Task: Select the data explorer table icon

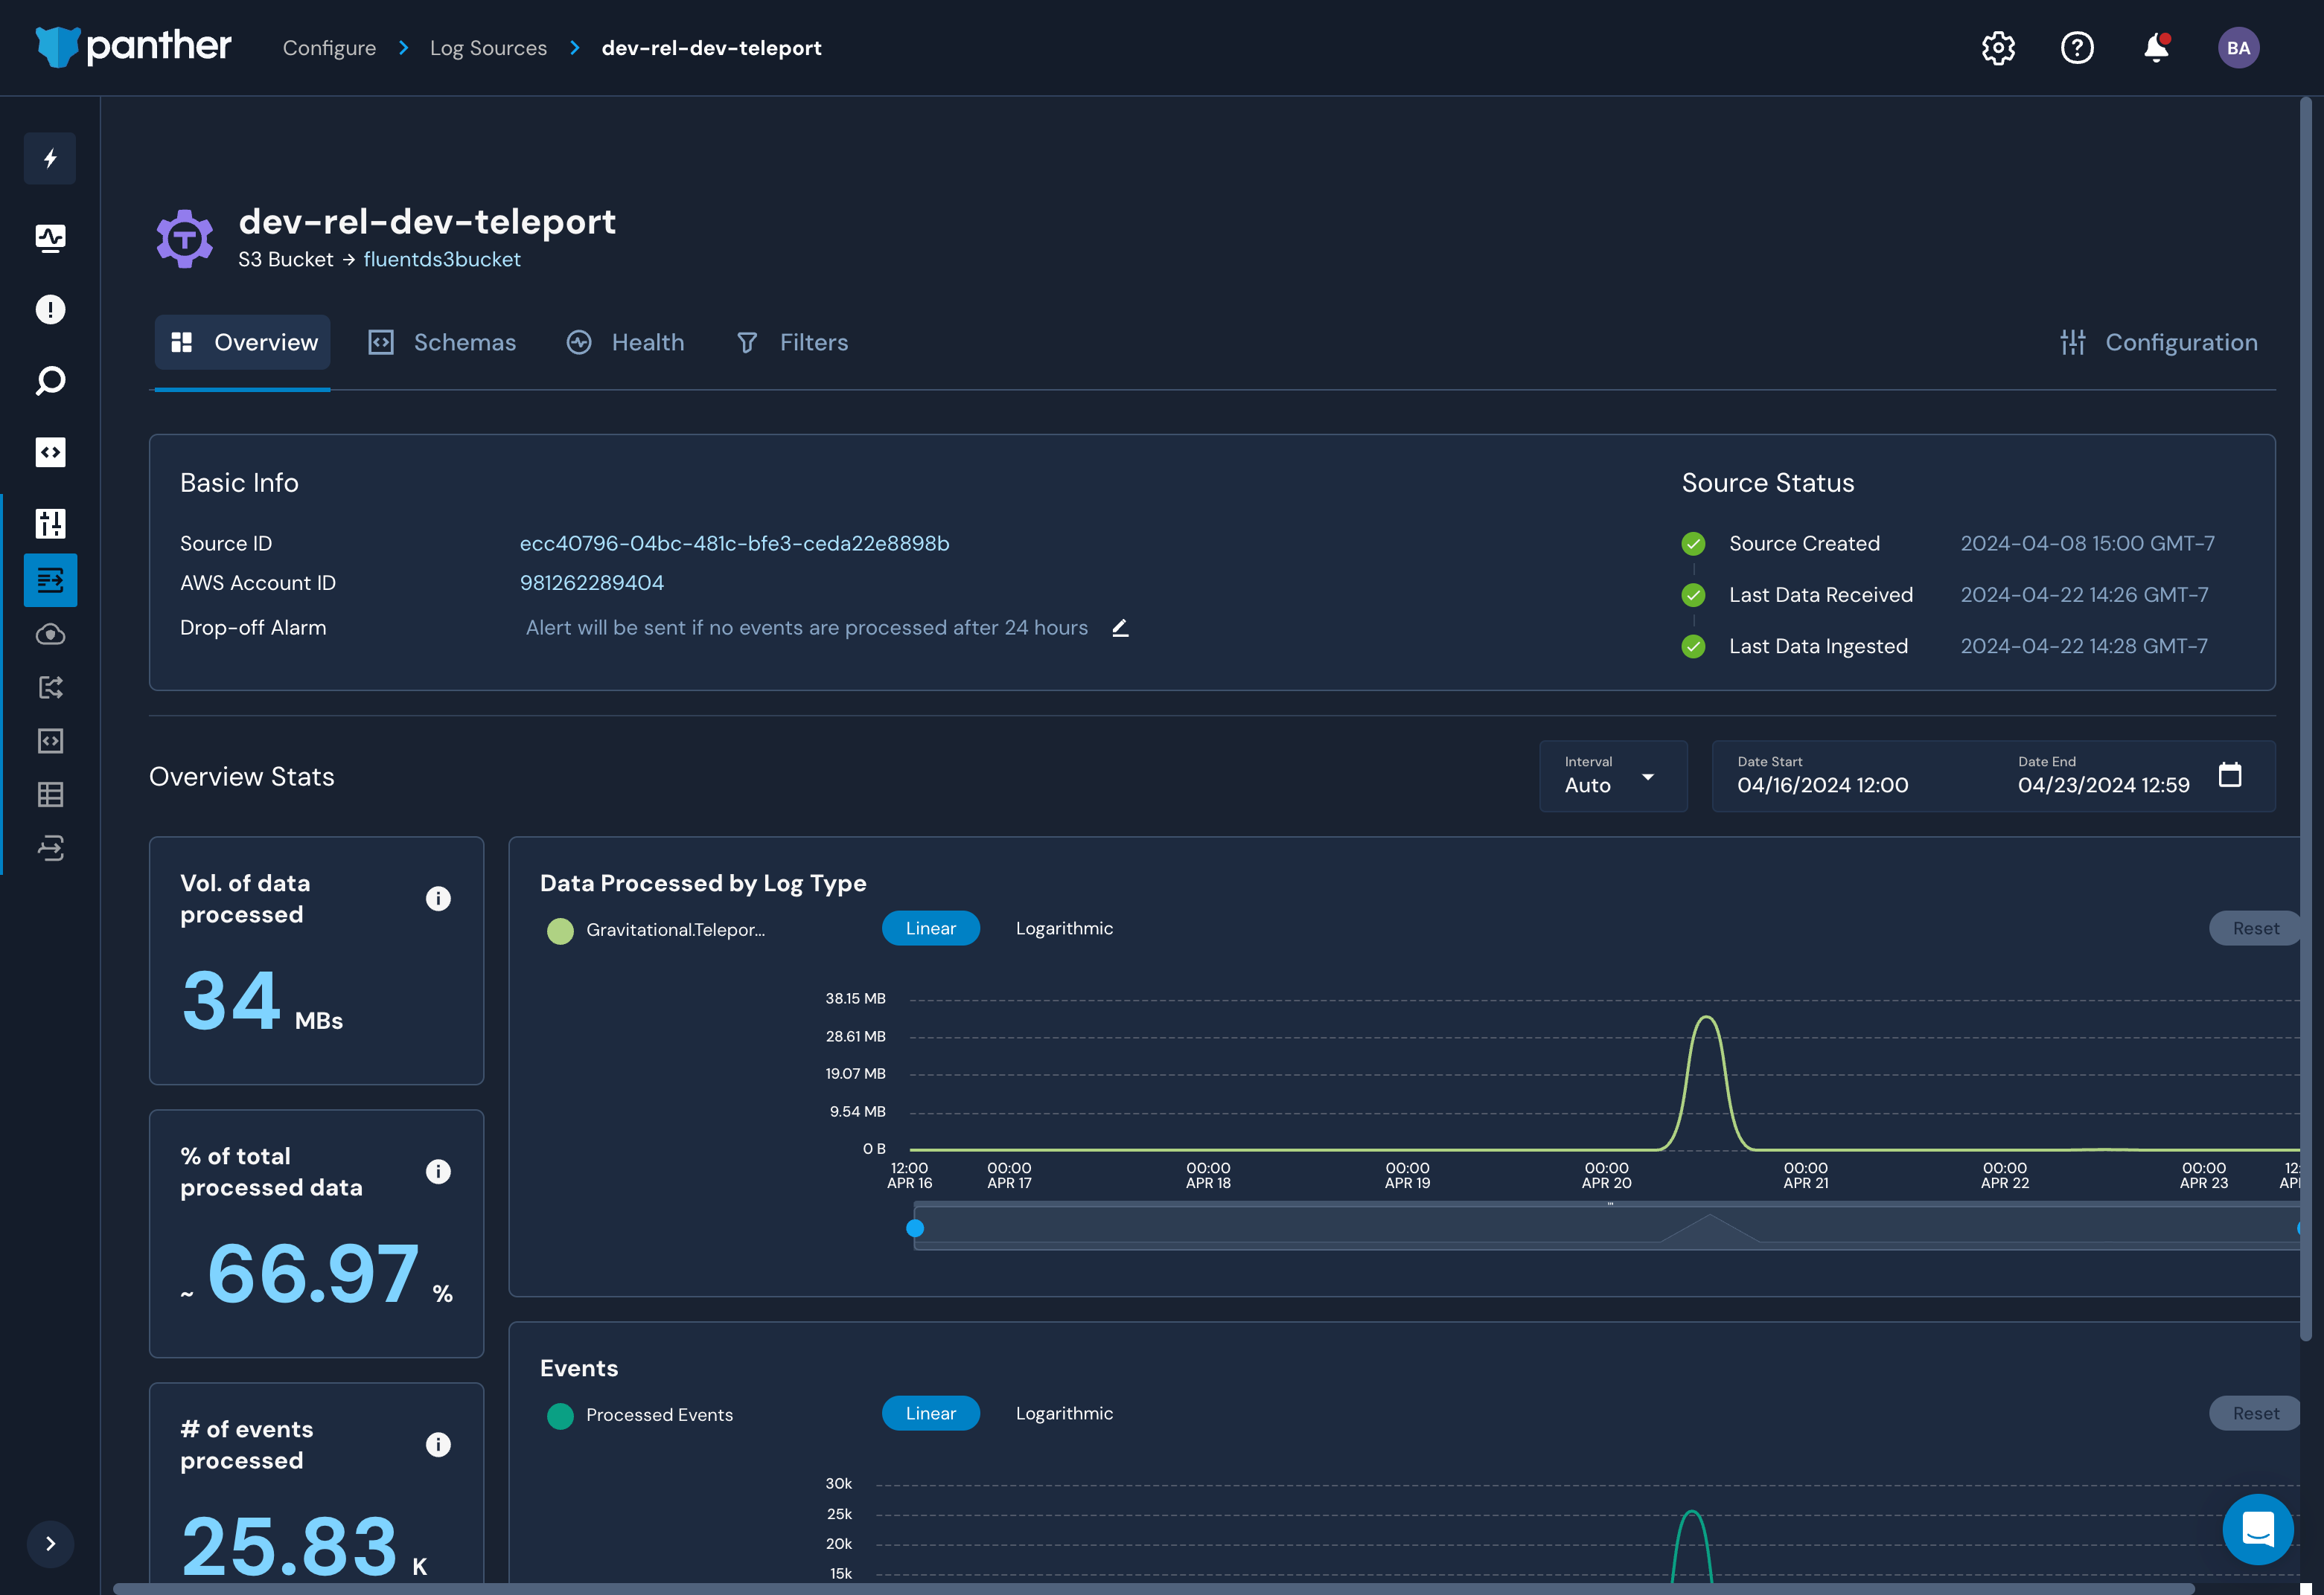Action: (50, 795)
